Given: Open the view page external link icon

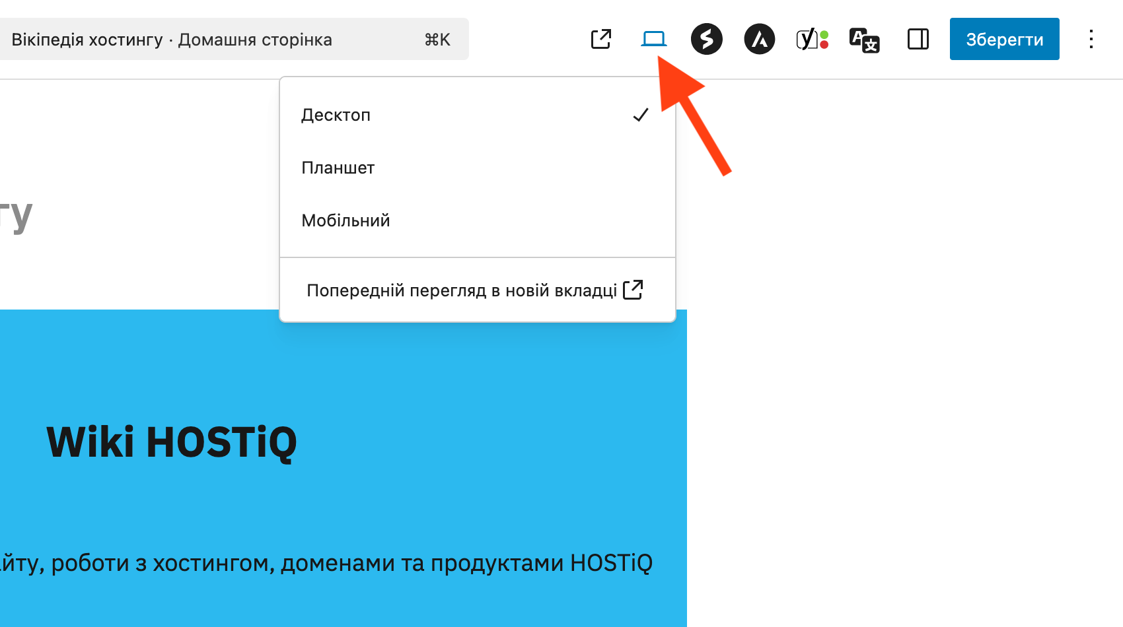Looking at the screenshot, I should [601, 39].
